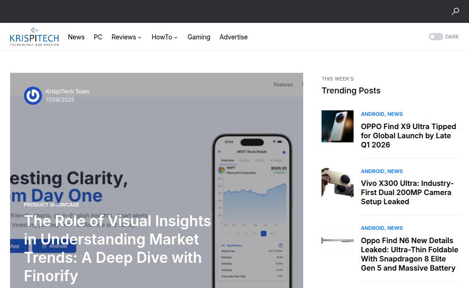Click OPPO Find X9 Ultra thumbnail

[338, 126]
